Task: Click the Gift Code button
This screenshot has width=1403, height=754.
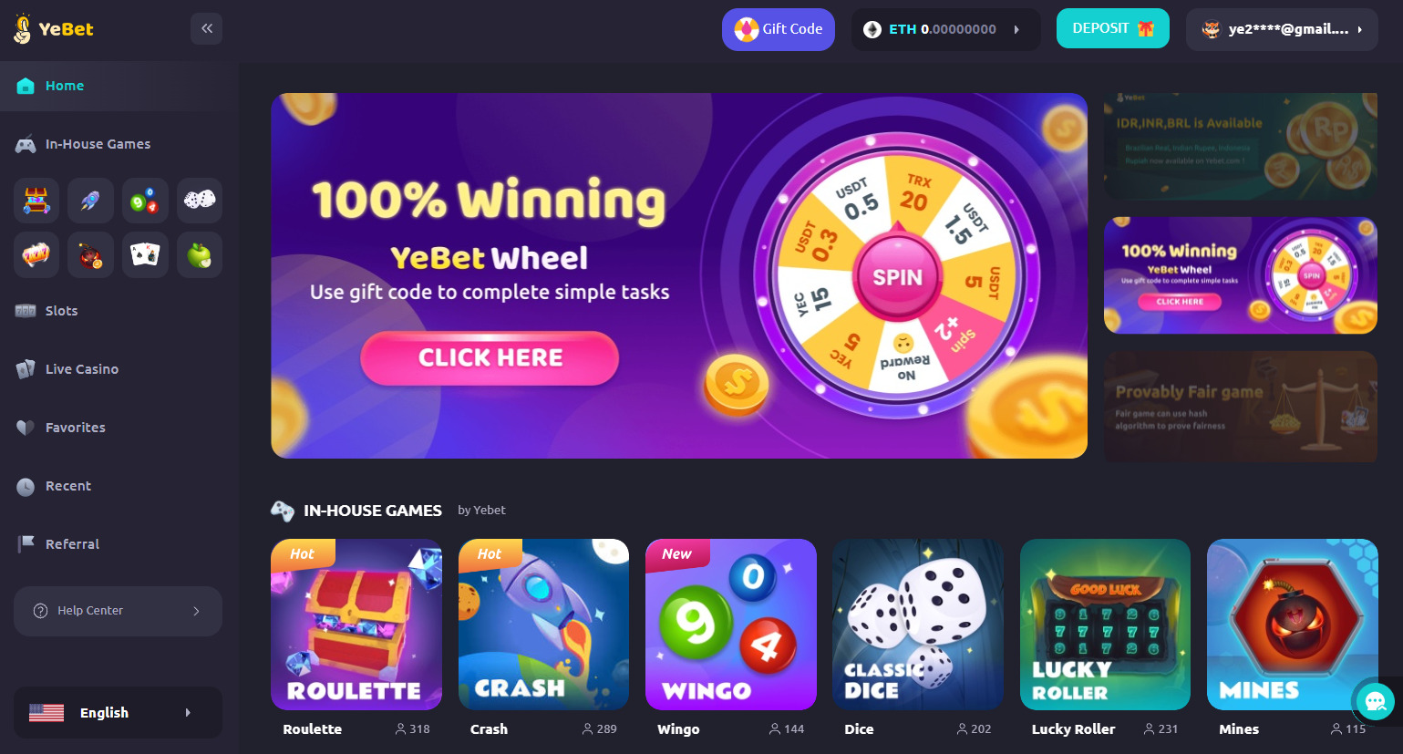Action: (x=779, y=29)
